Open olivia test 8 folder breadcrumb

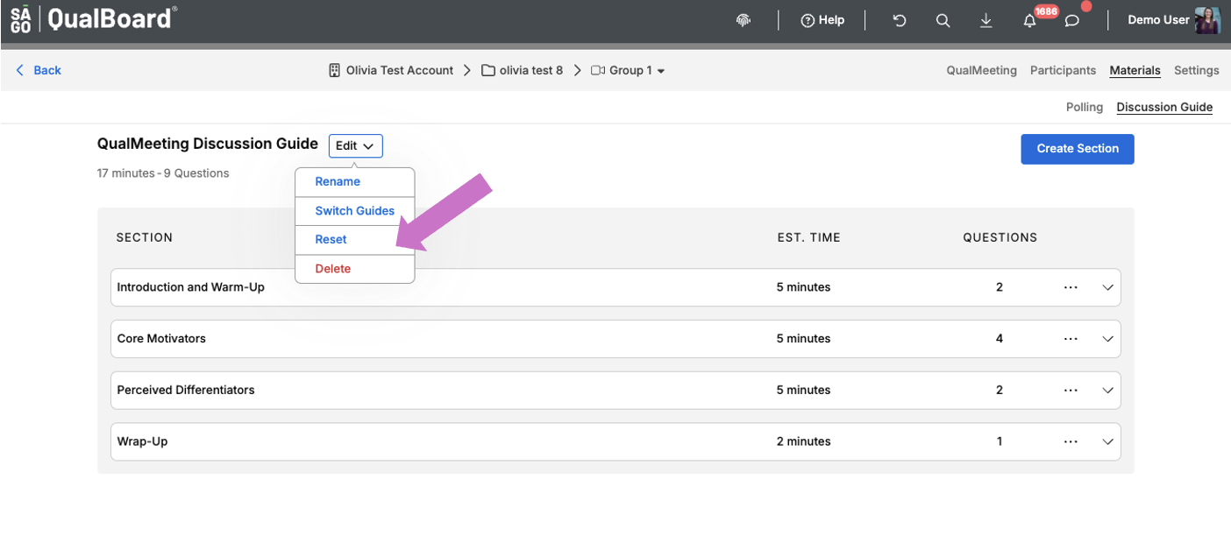(531, 70)
